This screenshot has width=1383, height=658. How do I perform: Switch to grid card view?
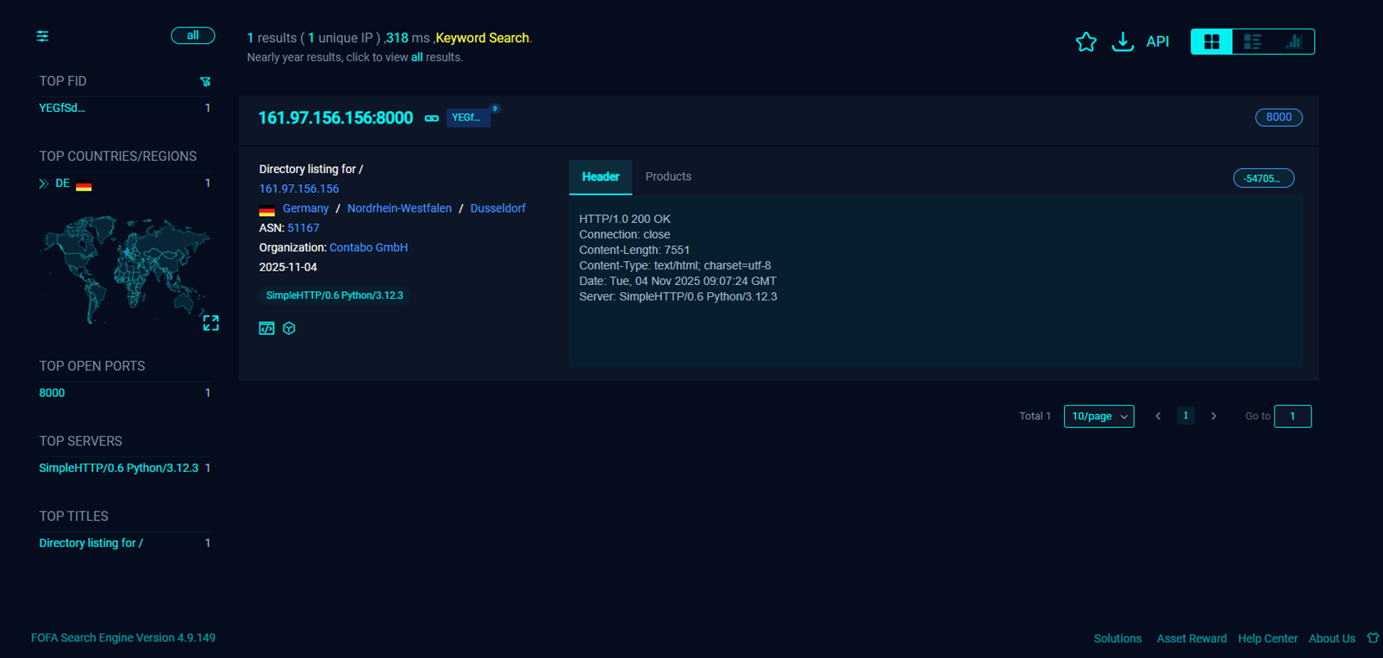pyautogui.click(x=1211, y=41)
